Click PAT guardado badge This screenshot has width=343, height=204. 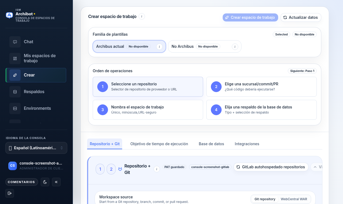[174, 167]
